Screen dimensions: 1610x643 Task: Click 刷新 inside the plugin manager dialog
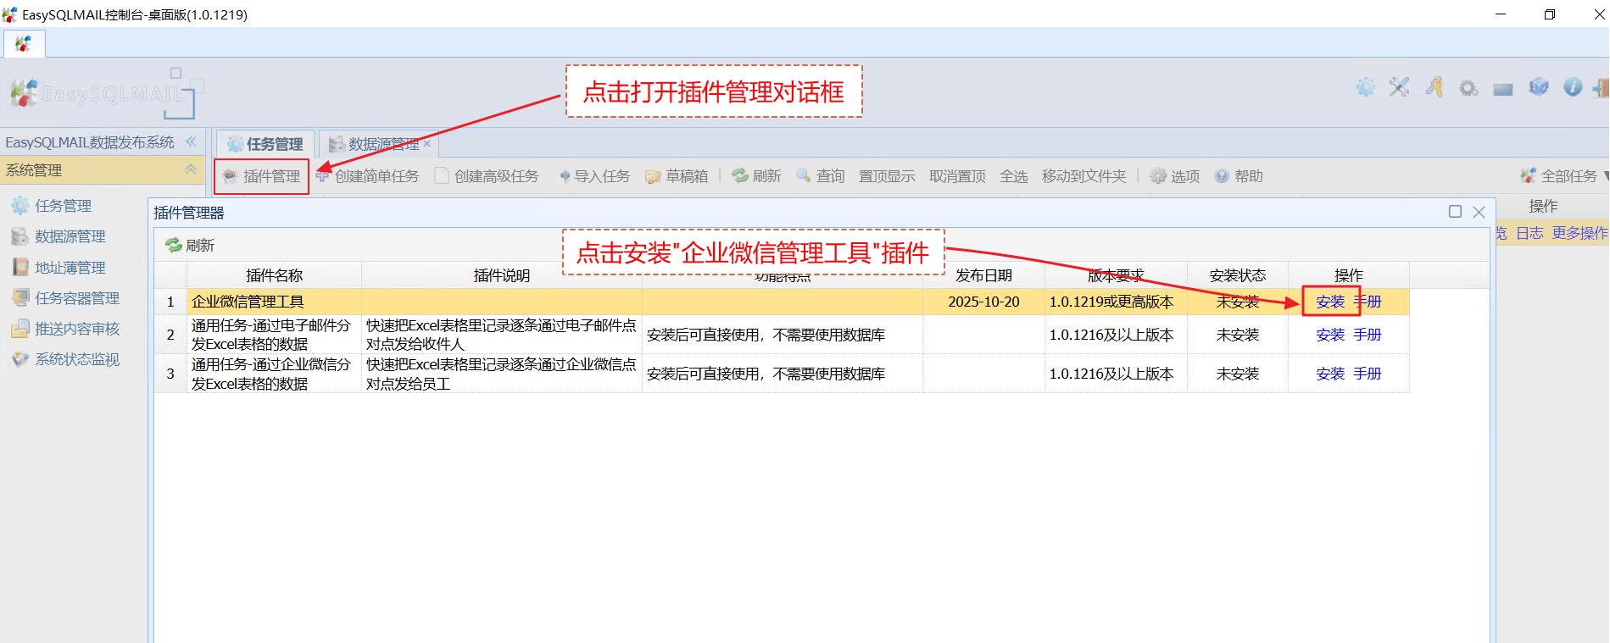[190, 246]
